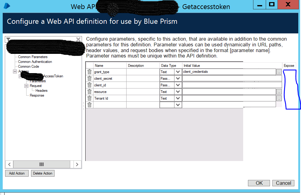Screen dimensions: 301x195
Task: Click the tree horizontal scrollbar thumb
Action: click(42, 164)
